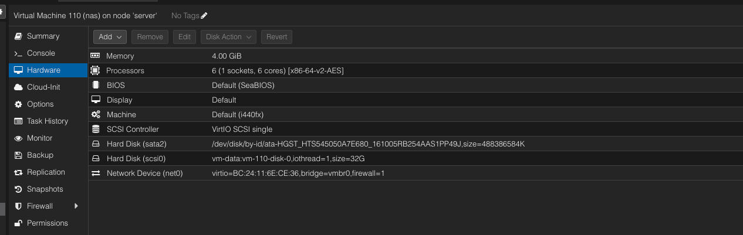Click the Replication arrows icon
Image resolution: width=743 pixels, height=235 pixels.
coord(18,172)
